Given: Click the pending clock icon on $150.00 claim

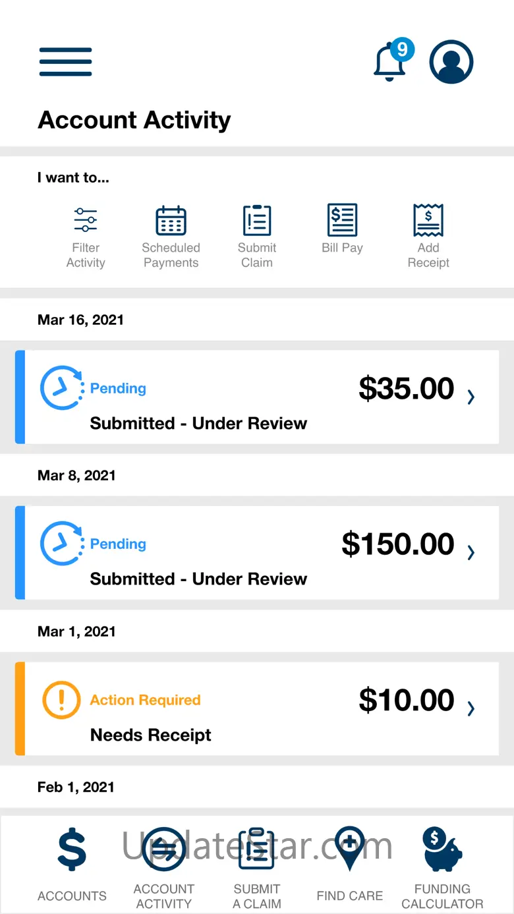Looking at the screenshot, I should click(61, 544).
